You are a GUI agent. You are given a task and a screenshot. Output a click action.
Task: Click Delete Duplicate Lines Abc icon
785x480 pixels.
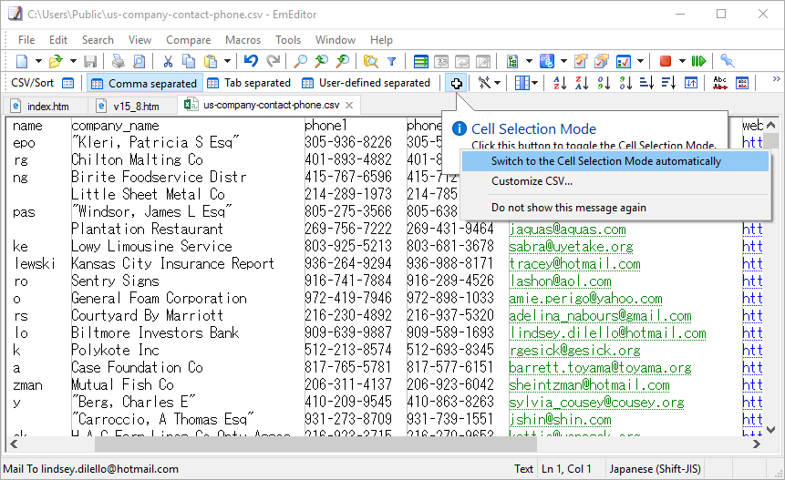[720, 83]
